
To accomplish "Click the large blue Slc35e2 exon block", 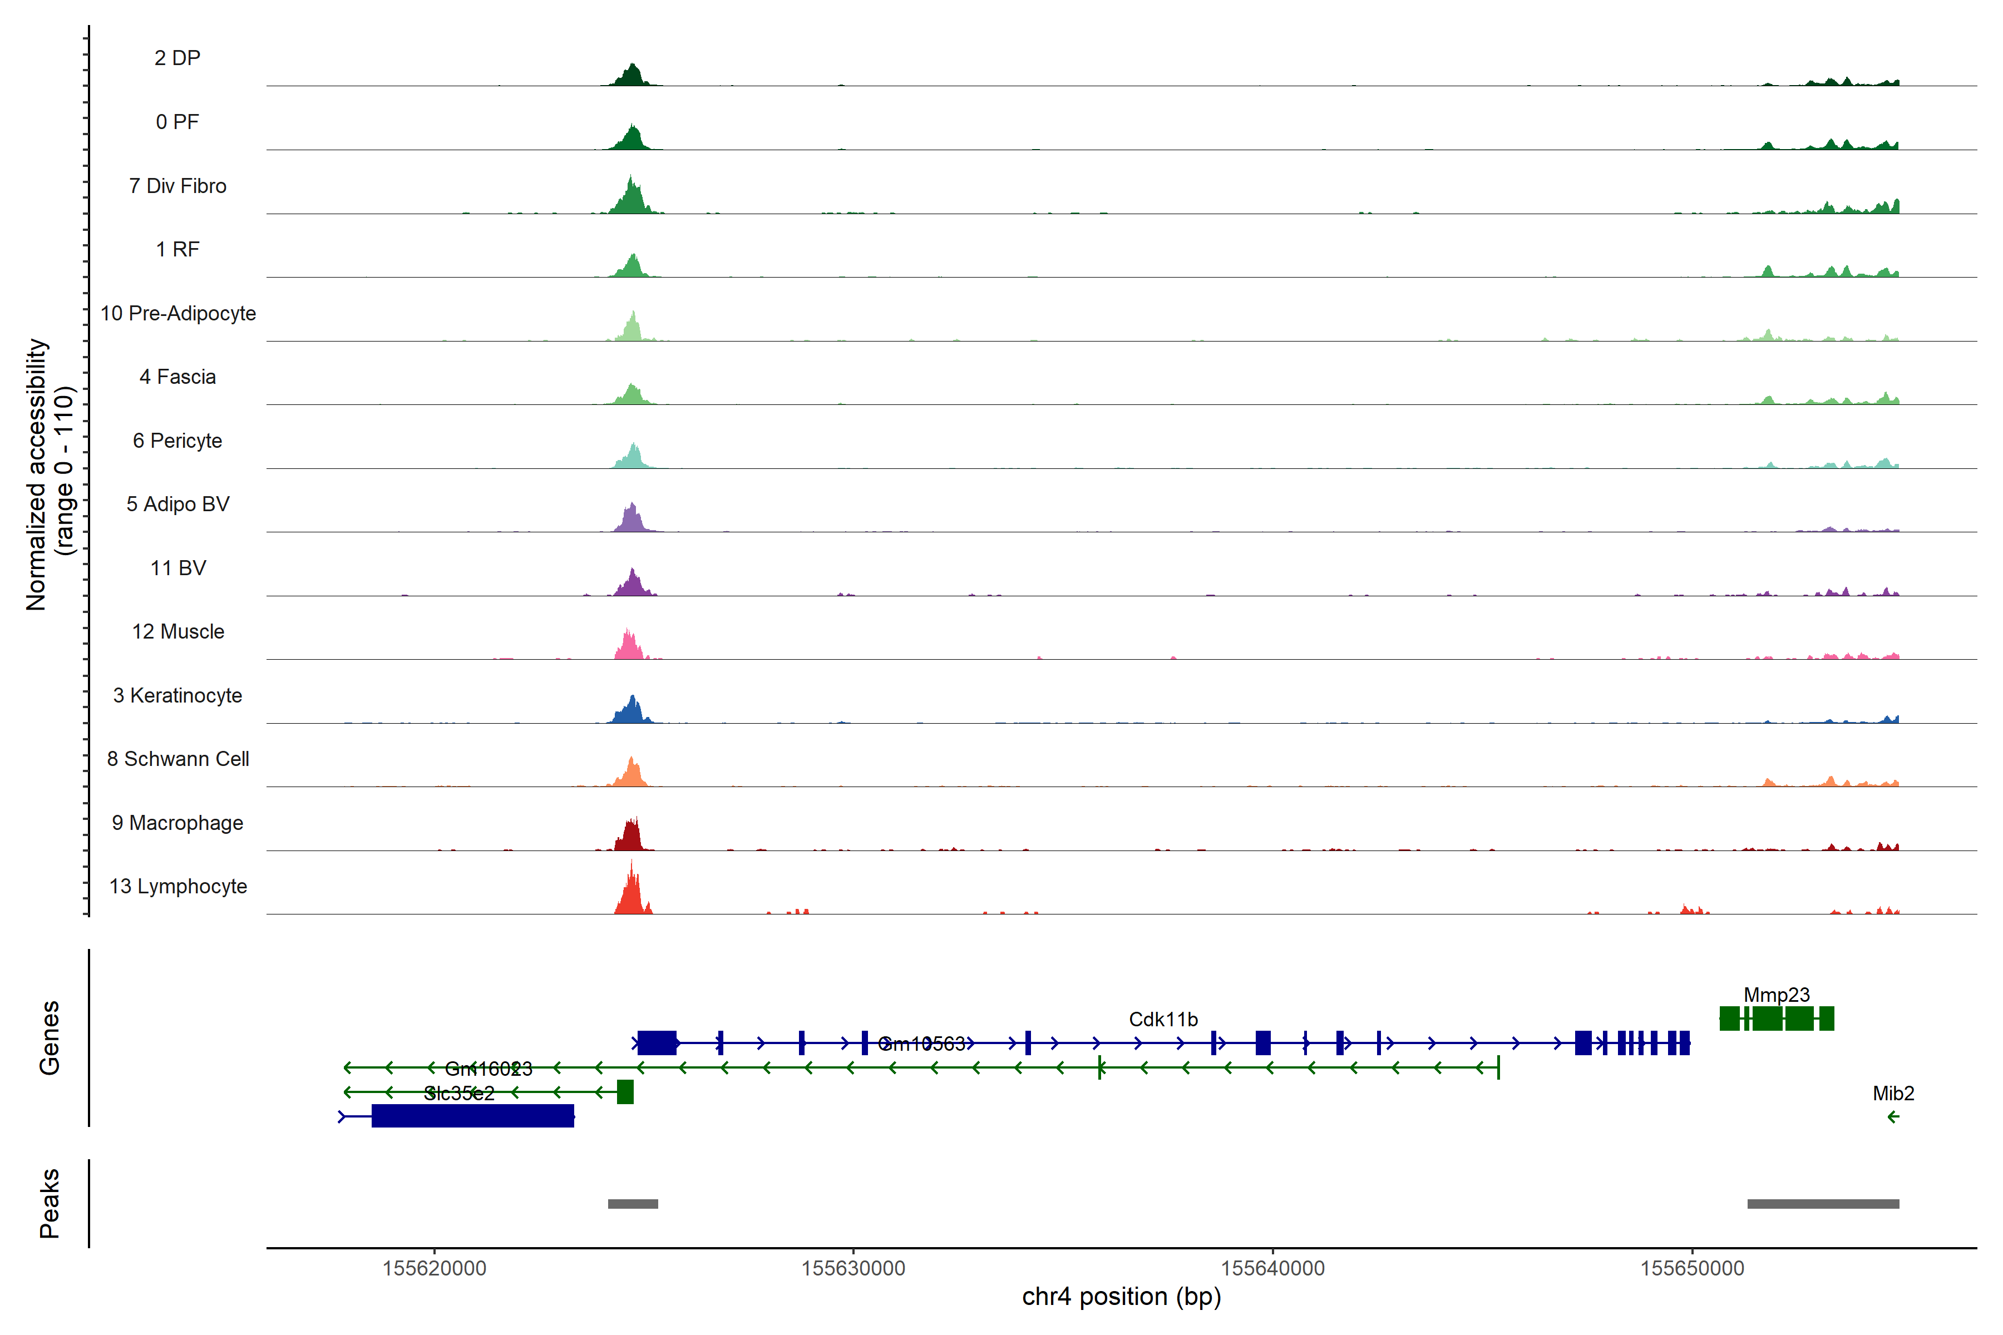I will coord(472,1115).
